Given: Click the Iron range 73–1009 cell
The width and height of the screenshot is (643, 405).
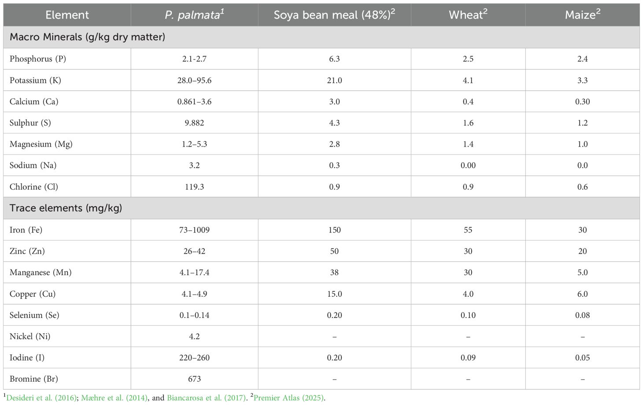Looking at the screenshot, I should [194, 230].
